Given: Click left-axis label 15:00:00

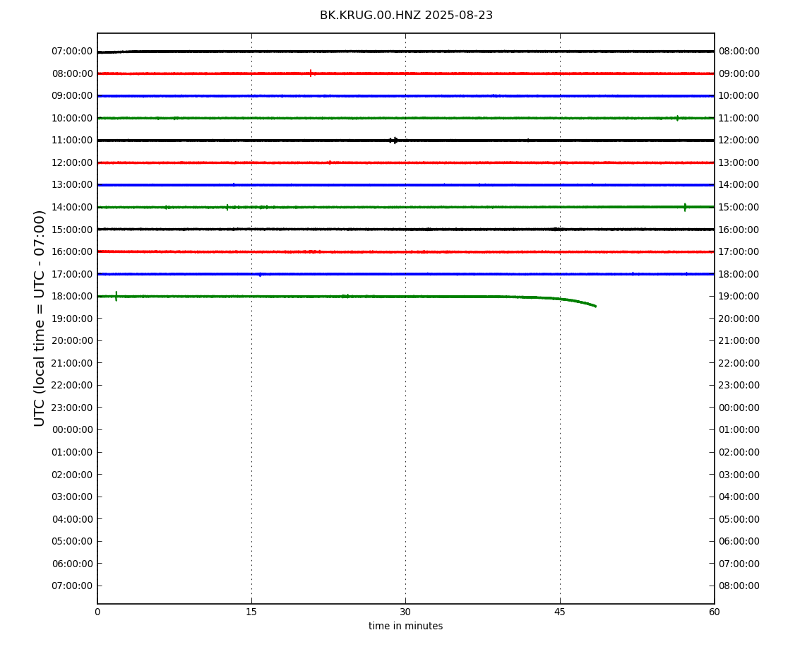Looking at the screenshot, I should pos(73,230).
